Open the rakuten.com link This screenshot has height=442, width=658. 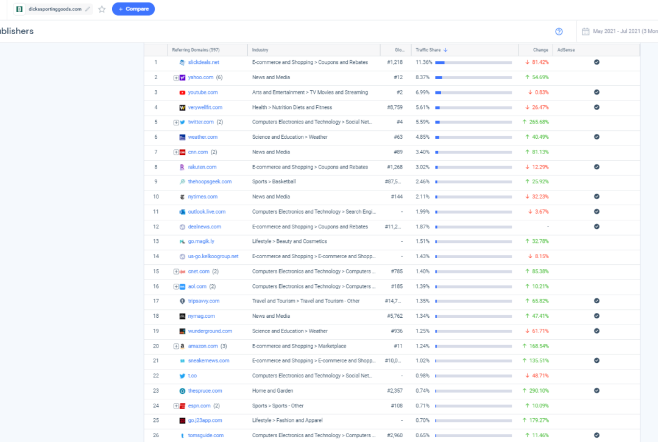click(x=202, y=167)
